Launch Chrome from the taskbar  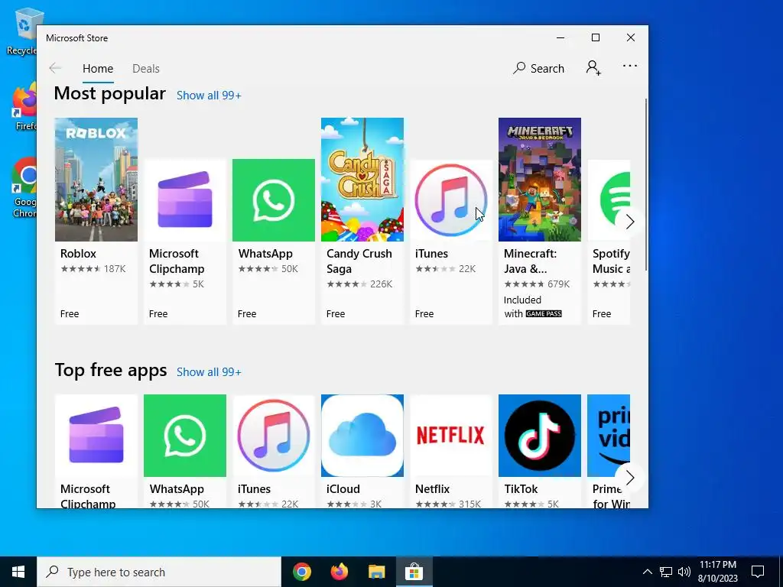coord(301,572)
